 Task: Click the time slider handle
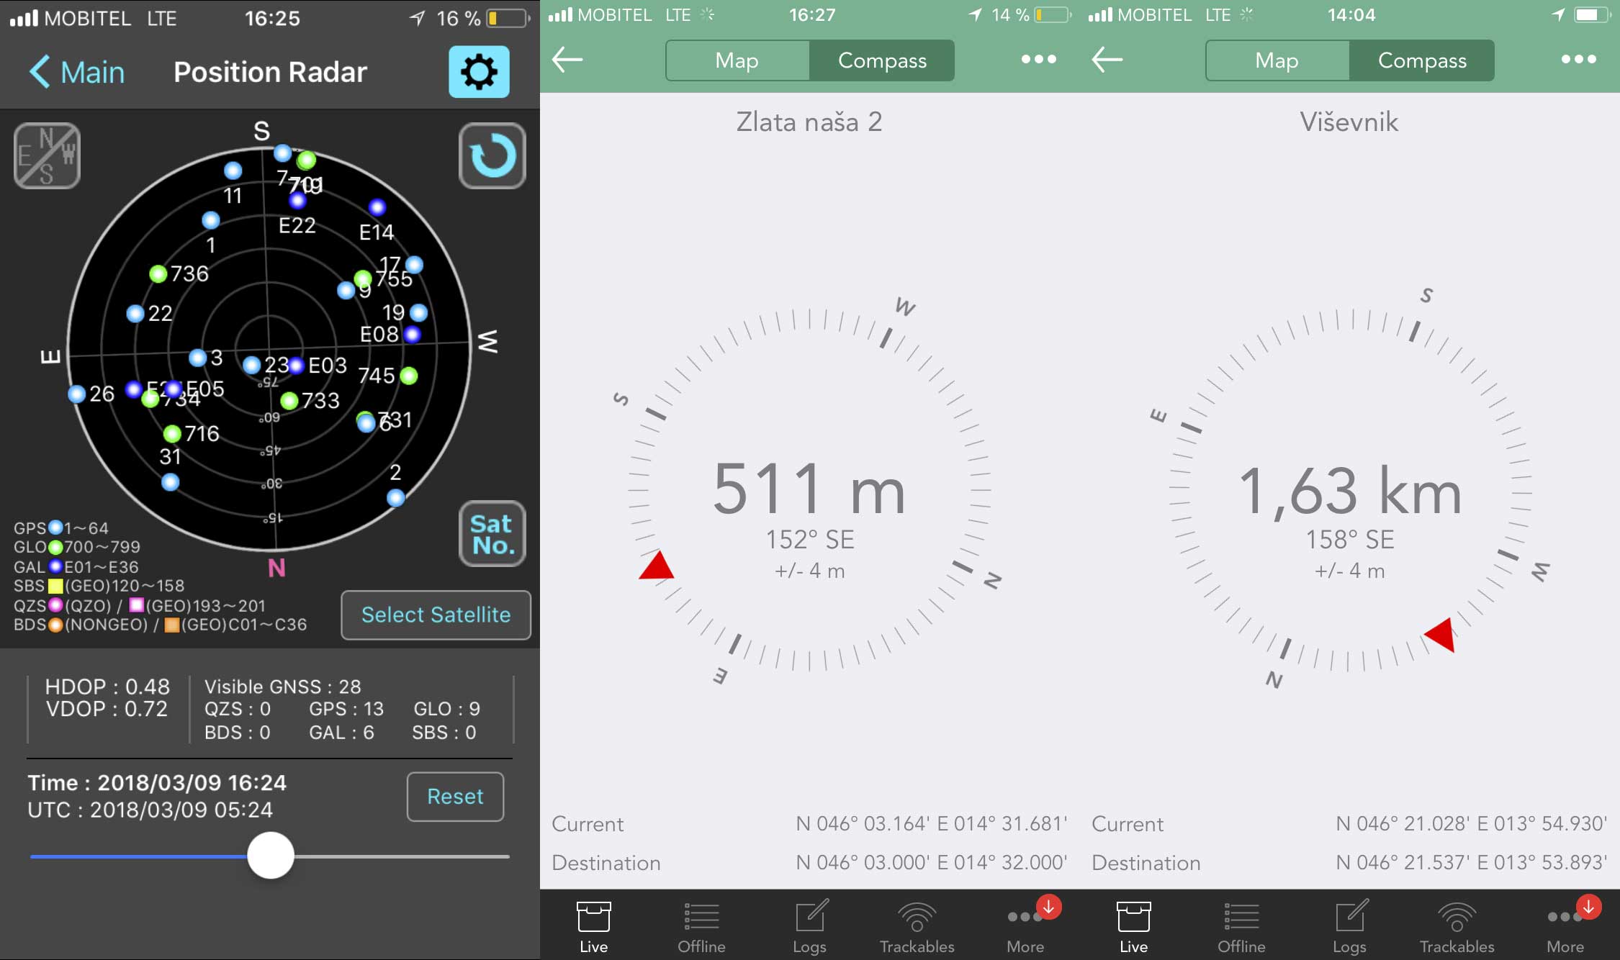271,856
